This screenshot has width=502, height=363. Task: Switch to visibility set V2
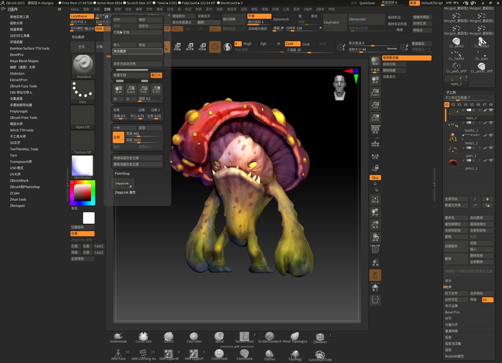453,105
